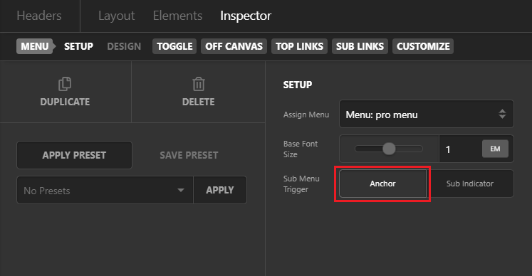Select the Sub Indicator trigger option

click(470, 184)
